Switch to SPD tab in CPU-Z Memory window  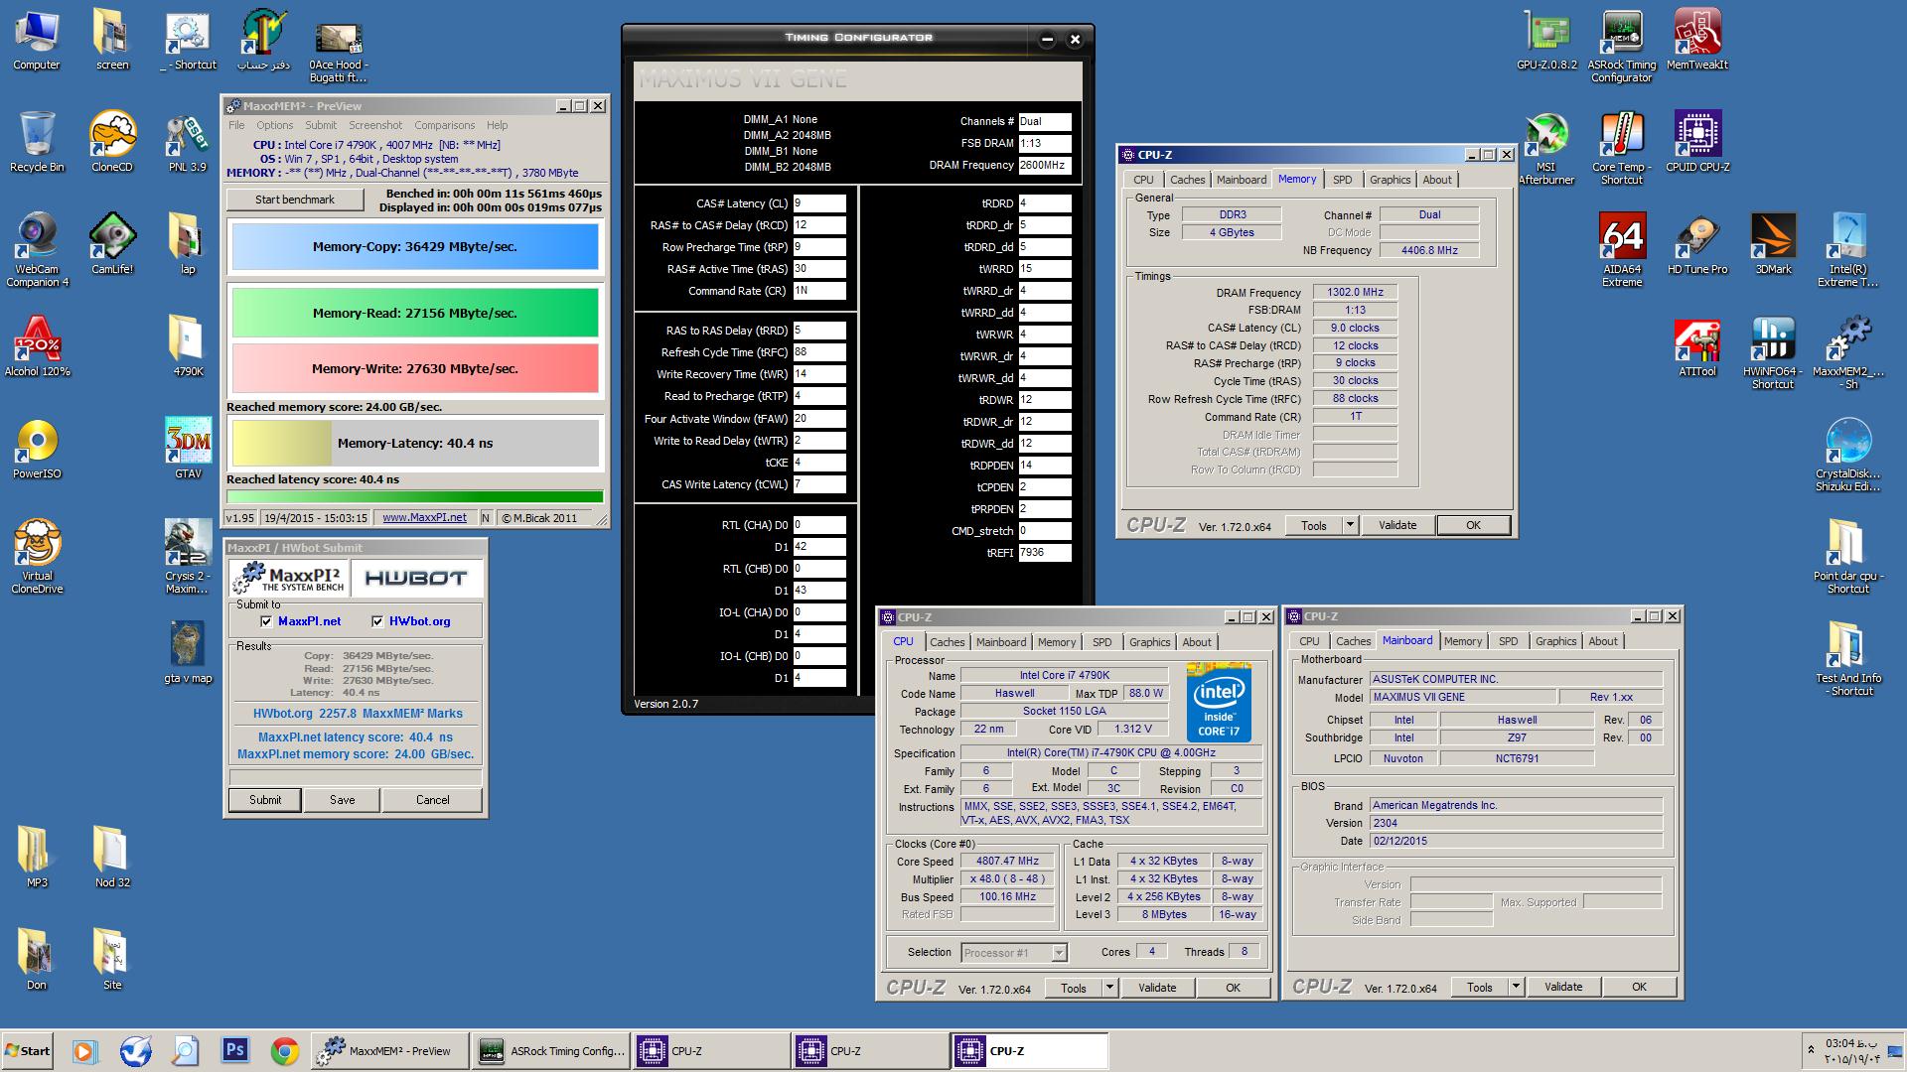[x=1342, y=180]
